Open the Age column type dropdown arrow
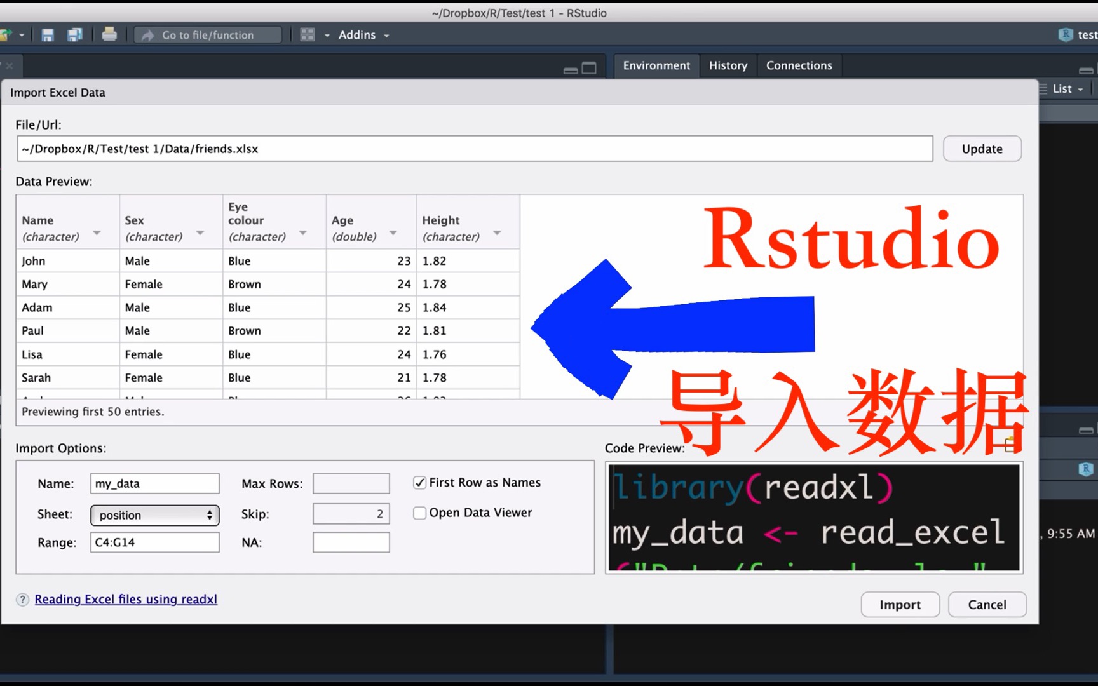Image resolution: width=1098 pixels, height=686 pixels. click(393, 234)
